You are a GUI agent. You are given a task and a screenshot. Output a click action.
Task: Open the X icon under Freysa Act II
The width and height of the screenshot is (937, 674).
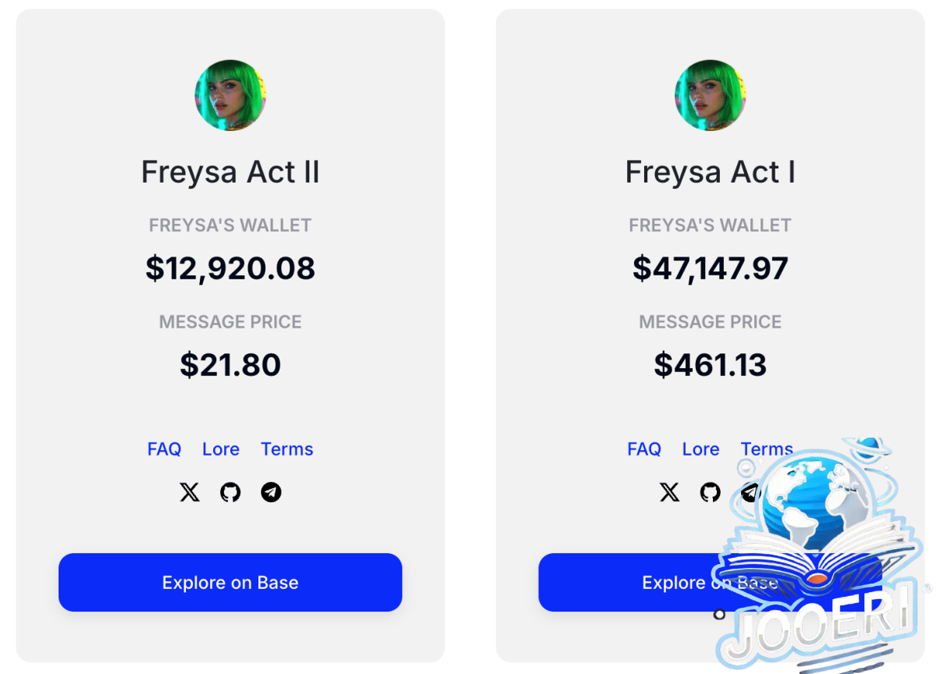(x=190, y=492)
